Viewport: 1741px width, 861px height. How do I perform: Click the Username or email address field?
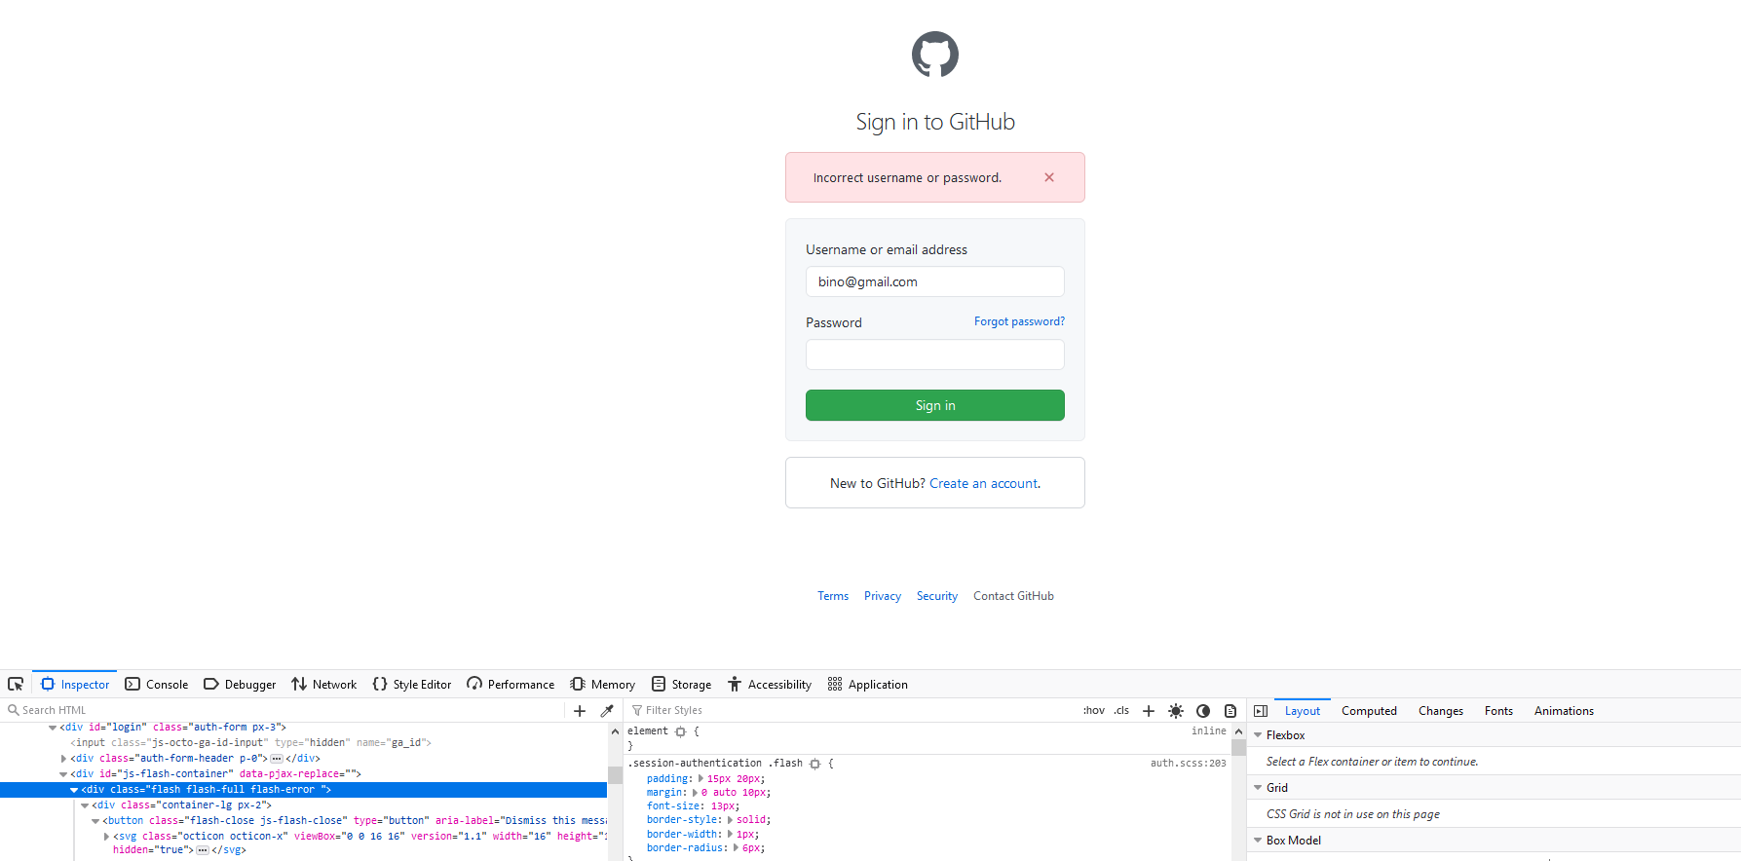(935, 281)
